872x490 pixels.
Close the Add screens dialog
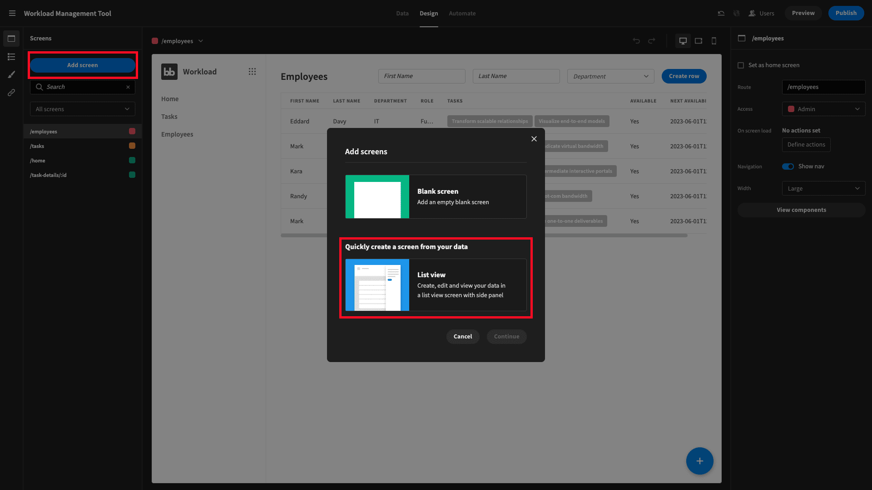(534, 139)
